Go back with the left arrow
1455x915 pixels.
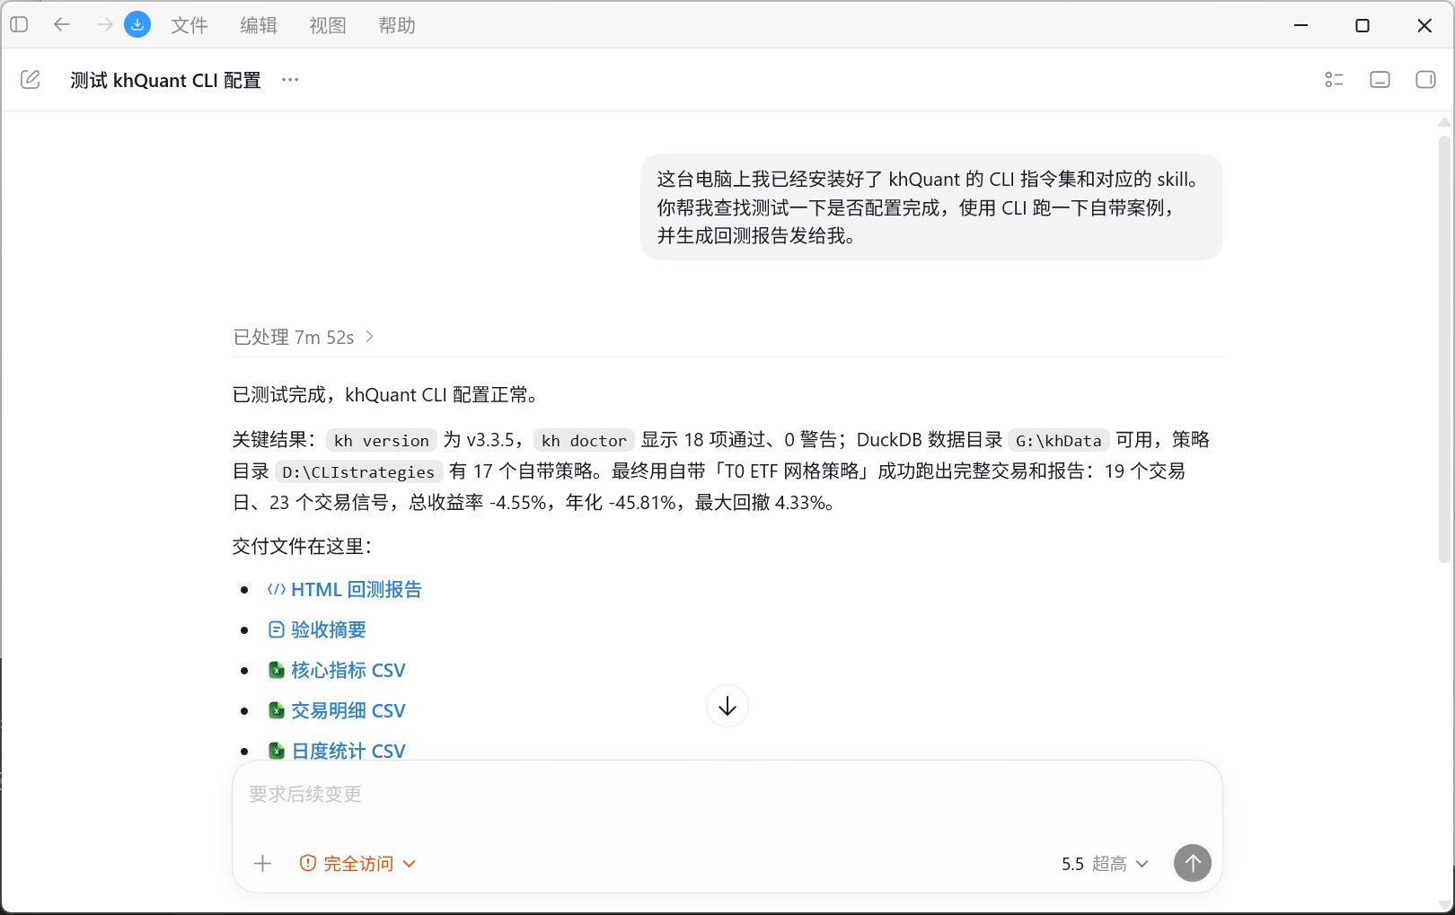coord(61,25)
